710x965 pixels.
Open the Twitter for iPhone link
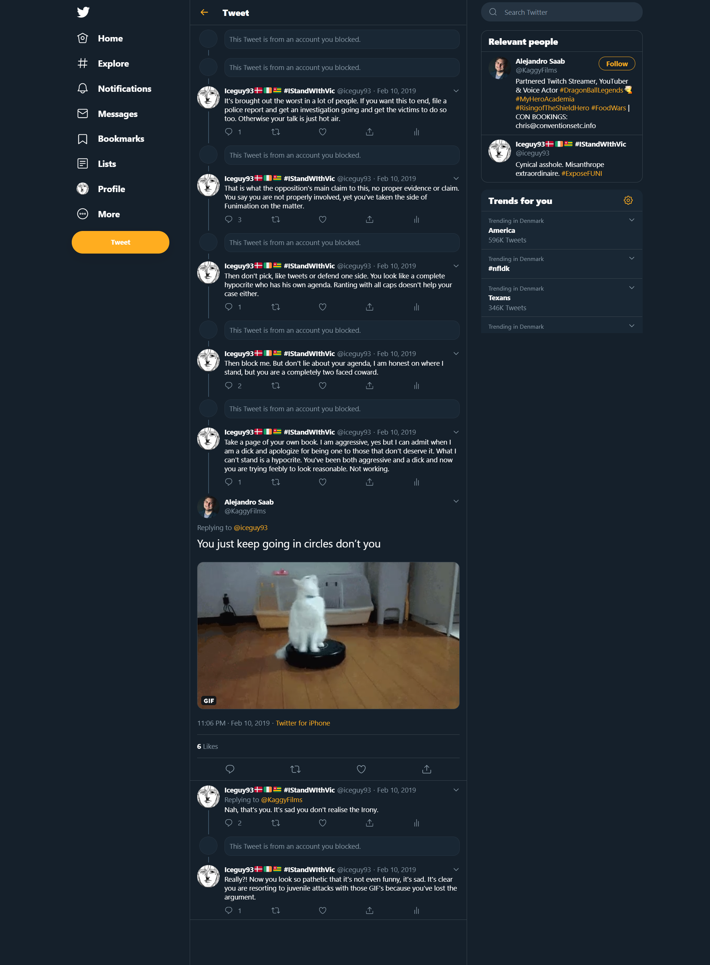click(x=302, y=723)
